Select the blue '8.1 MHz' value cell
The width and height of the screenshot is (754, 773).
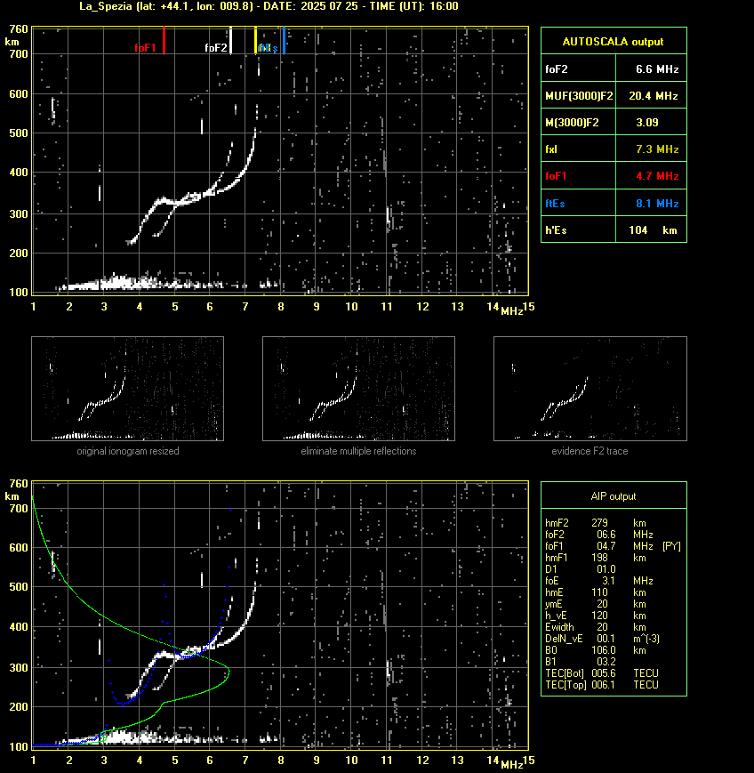tap(651, 203)
